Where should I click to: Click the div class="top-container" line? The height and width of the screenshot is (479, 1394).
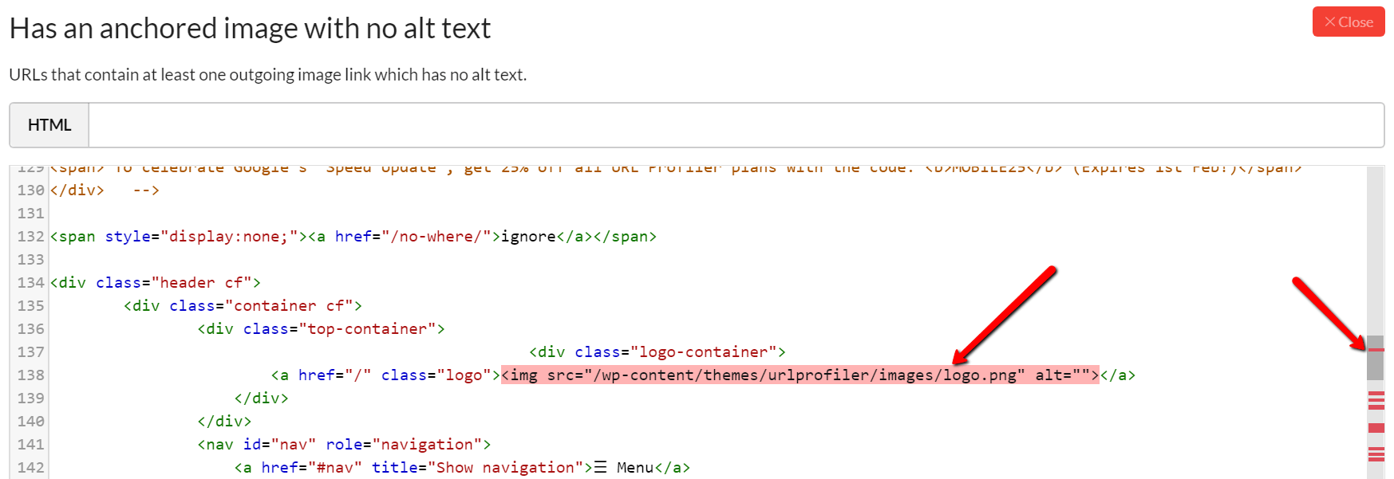point(321,328)
